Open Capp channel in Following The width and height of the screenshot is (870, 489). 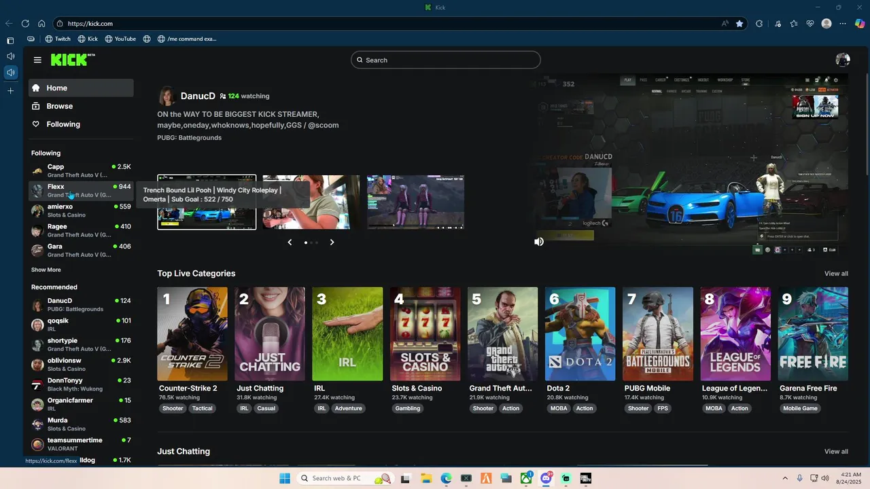point(81,170)
